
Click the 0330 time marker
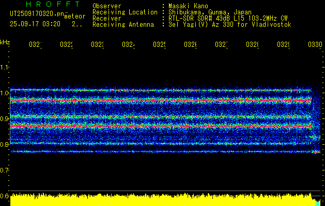click(315, 45)
